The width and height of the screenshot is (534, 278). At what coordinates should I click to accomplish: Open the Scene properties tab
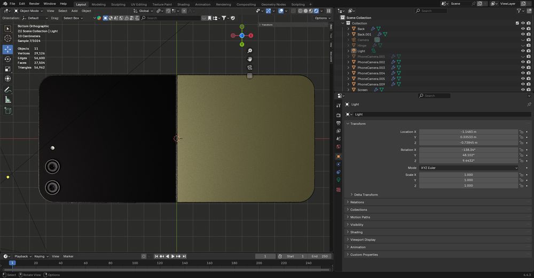338,138
